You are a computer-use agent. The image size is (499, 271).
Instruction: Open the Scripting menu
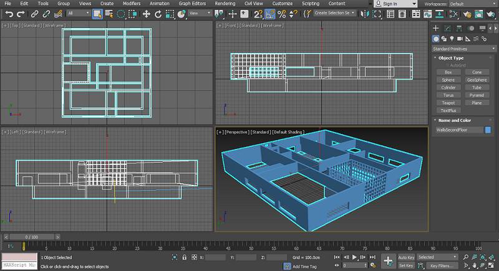click(x=310, y=4)
